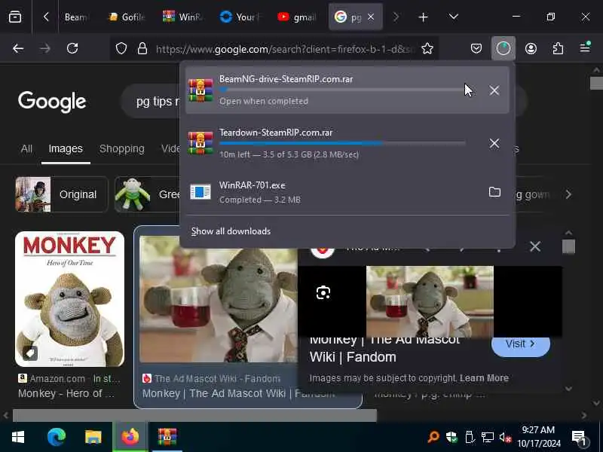Click Firefox taskbar icon
Viewport: 603px width, 452px height.
coord(130,437)
